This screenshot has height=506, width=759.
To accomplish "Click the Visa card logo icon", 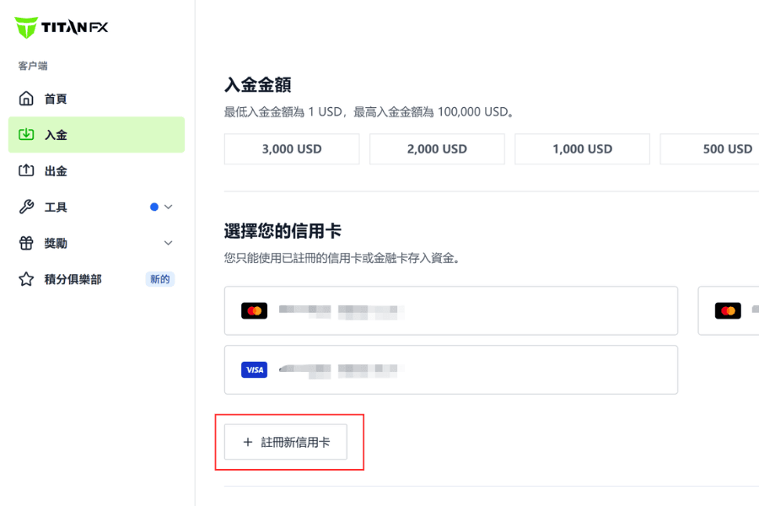I will click(x=252, y=369).
